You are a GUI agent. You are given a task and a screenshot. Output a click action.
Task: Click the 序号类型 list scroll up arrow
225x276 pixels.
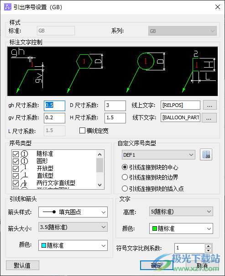tap(99, 154)
